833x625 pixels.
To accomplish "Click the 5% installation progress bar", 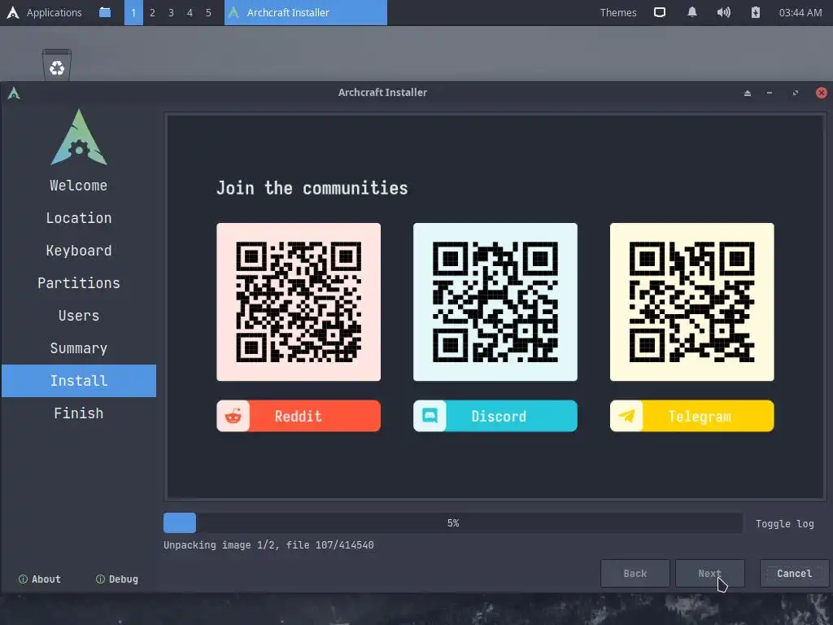I will click(452, 523).
